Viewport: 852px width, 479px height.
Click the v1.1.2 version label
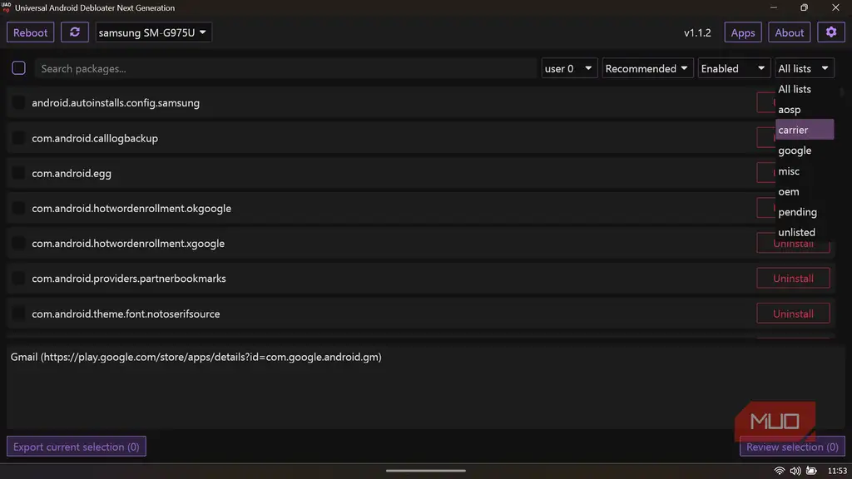[697, 32]
